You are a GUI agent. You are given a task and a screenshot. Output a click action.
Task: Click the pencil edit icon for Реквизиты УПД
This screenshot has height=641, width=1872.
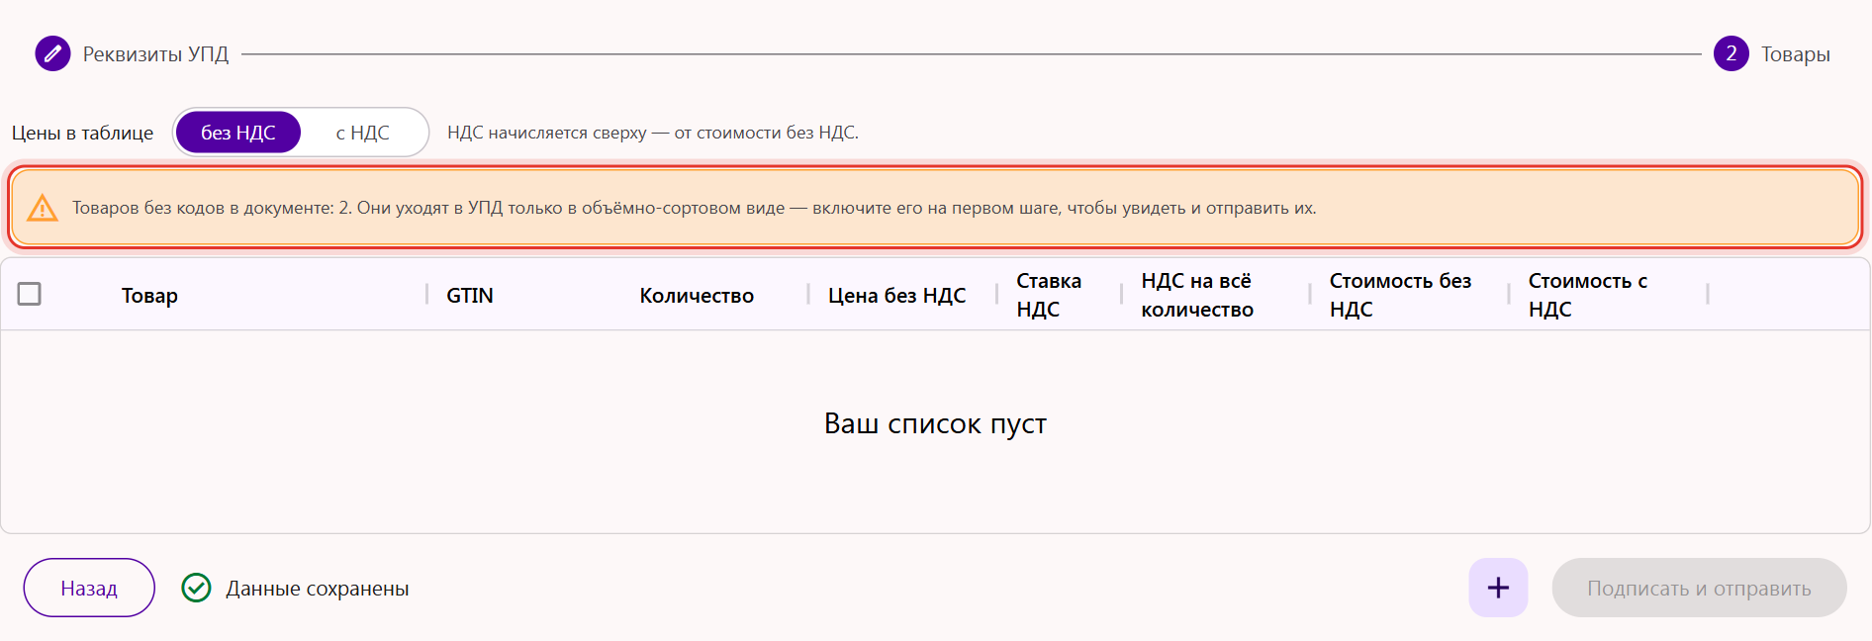(x=52, y=53)
